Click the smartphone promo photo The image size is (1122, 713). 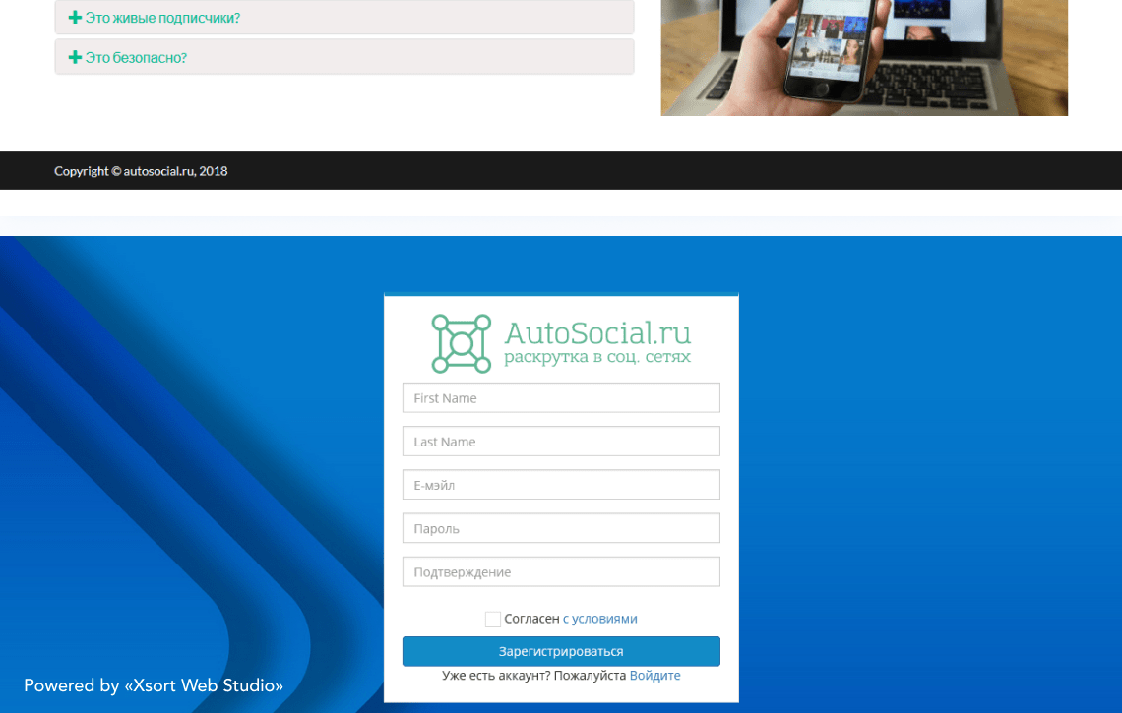tap(863, 57)
